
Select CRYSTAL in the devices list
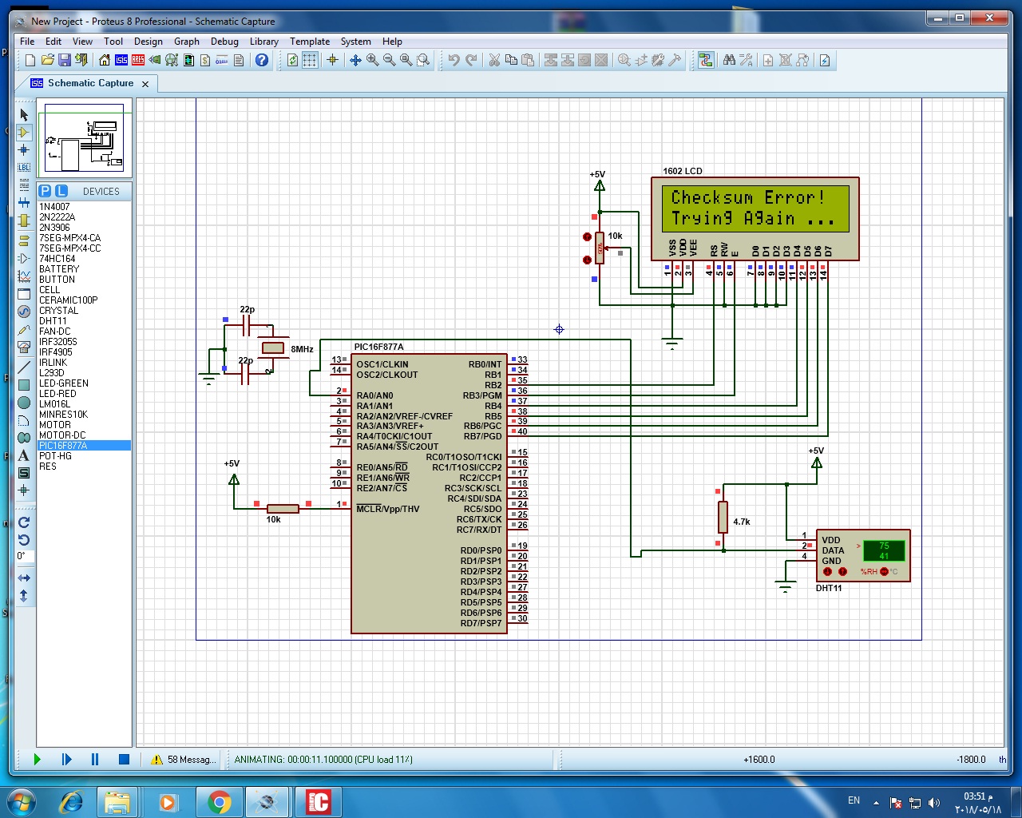click(59, 311)
